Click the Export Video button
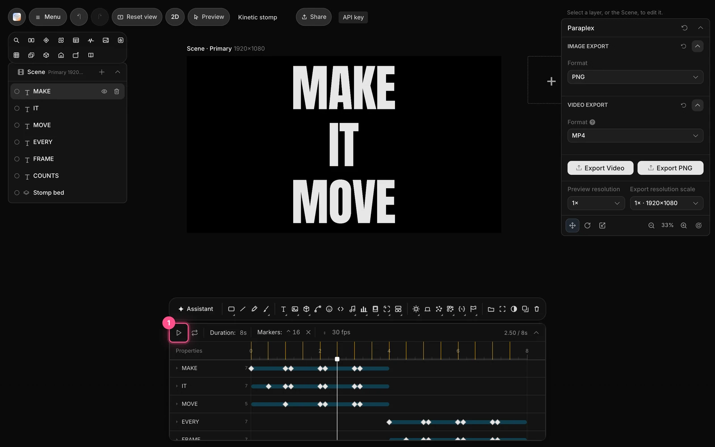Image resolution: width=715 pixels, height=447 pixels. click(x=600, y=168)
